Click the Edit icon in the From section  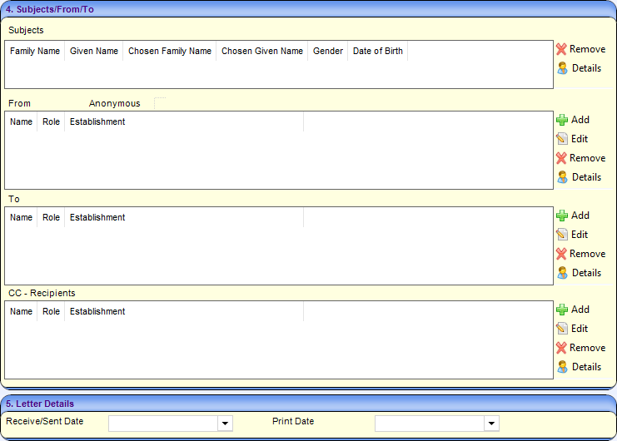562,139
